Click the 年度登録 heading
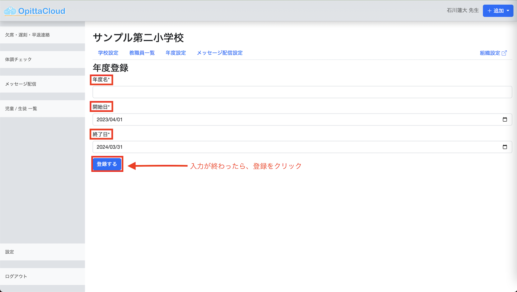The image size is (517, 292). click(x=111, y=68)
